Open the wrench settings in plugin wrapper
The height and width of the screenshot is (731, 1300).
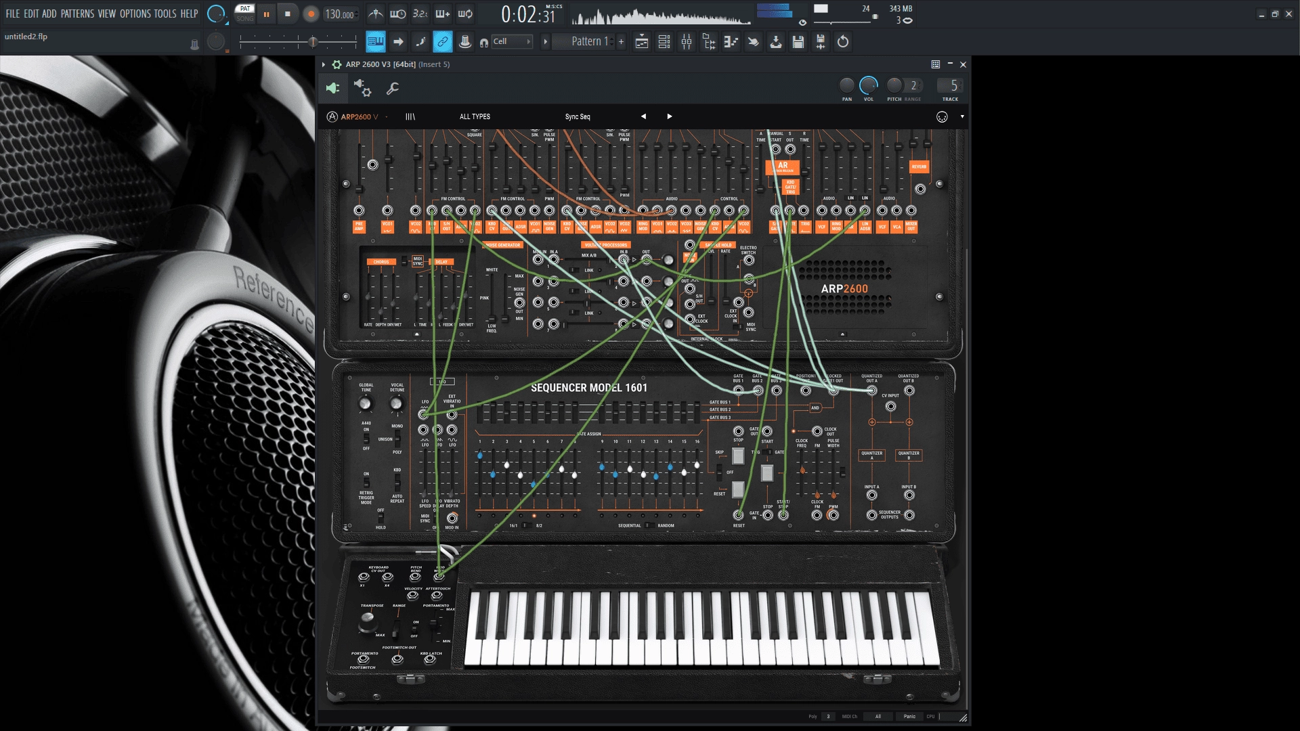pos(393,88)
